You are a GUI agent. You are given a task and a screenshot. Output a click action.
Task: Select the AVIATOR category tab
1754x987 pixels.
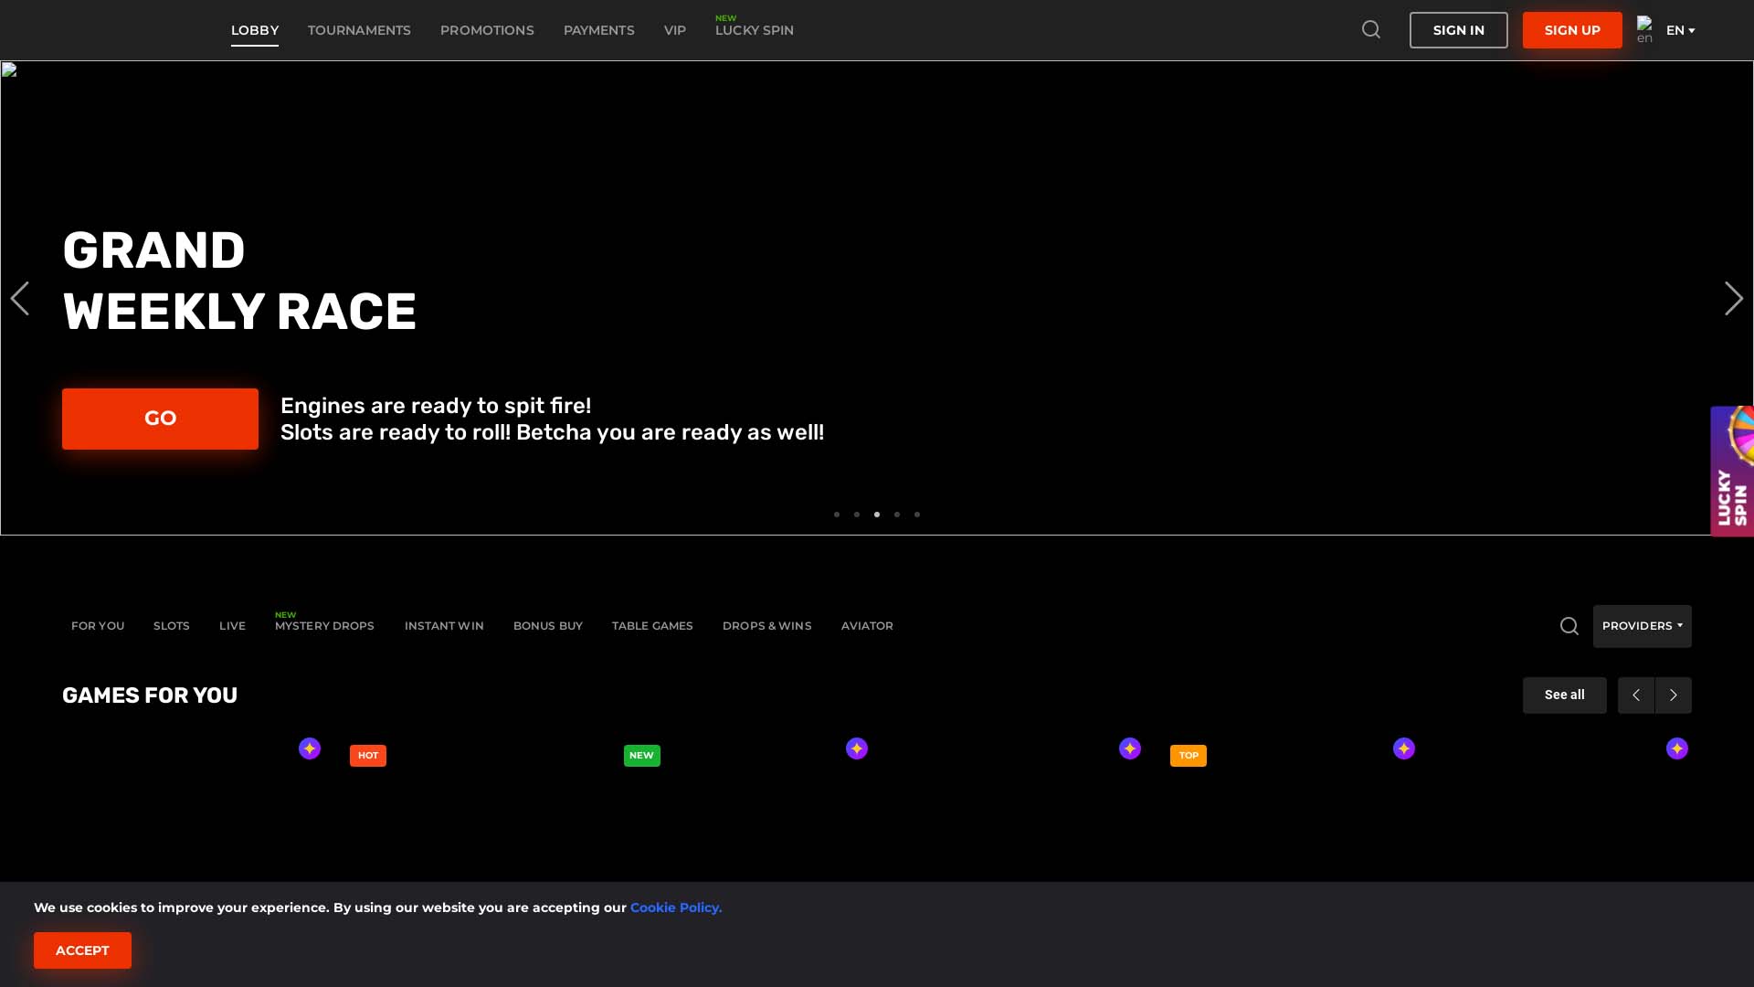point(867,626)
